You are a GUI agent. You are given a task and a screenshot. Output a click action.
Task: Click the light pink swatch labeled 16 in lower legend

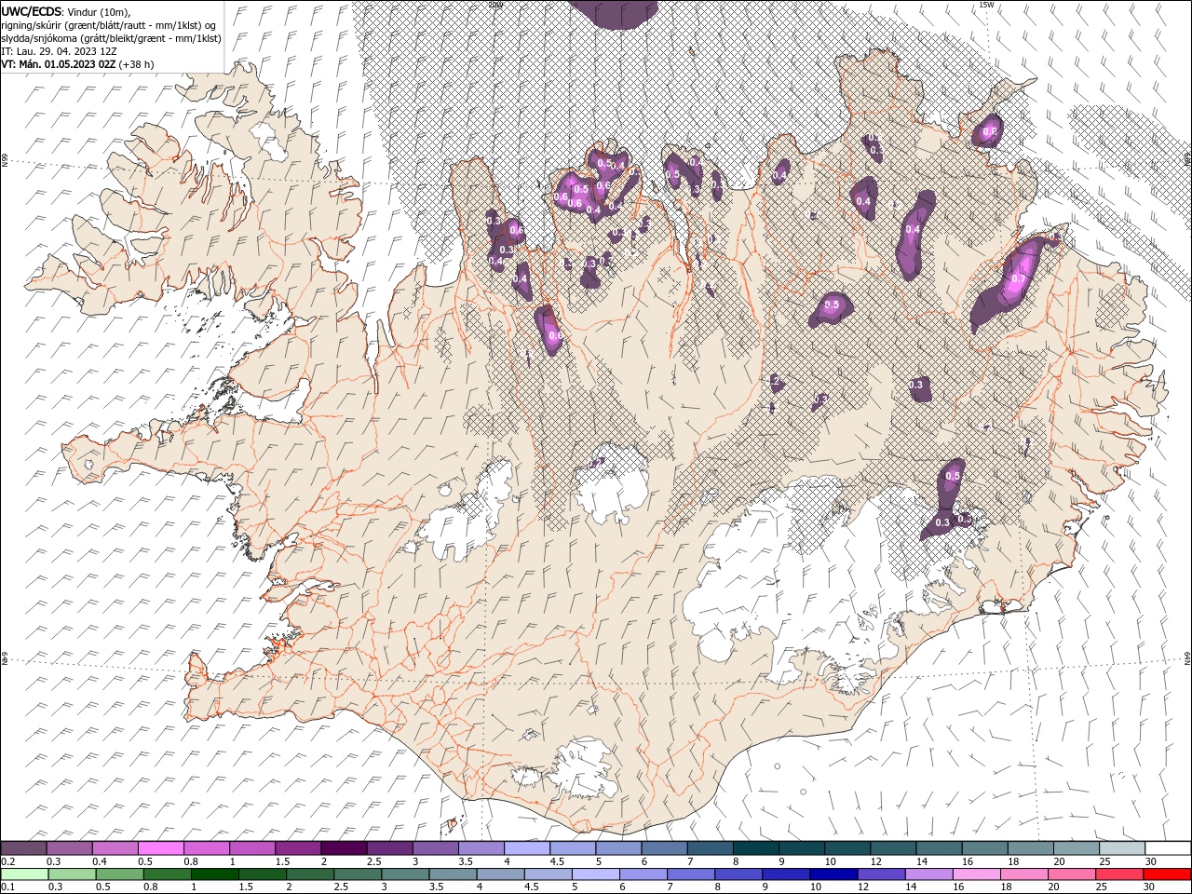[976, 874]
